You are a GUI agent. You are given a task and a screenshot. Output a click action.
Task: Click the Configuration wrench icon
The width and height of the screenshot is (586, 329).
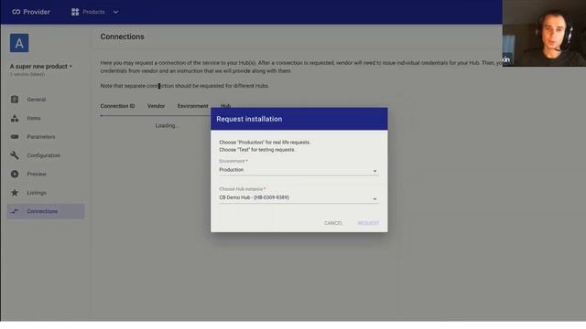tap(15, 155)
